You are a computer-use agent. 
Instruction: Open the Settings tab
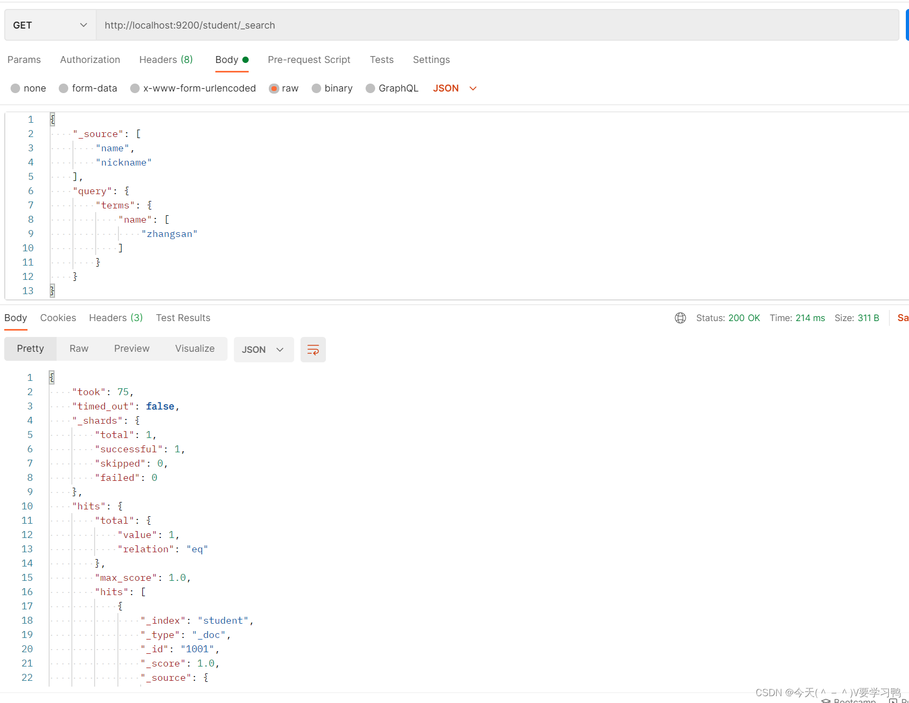[431, 60]
